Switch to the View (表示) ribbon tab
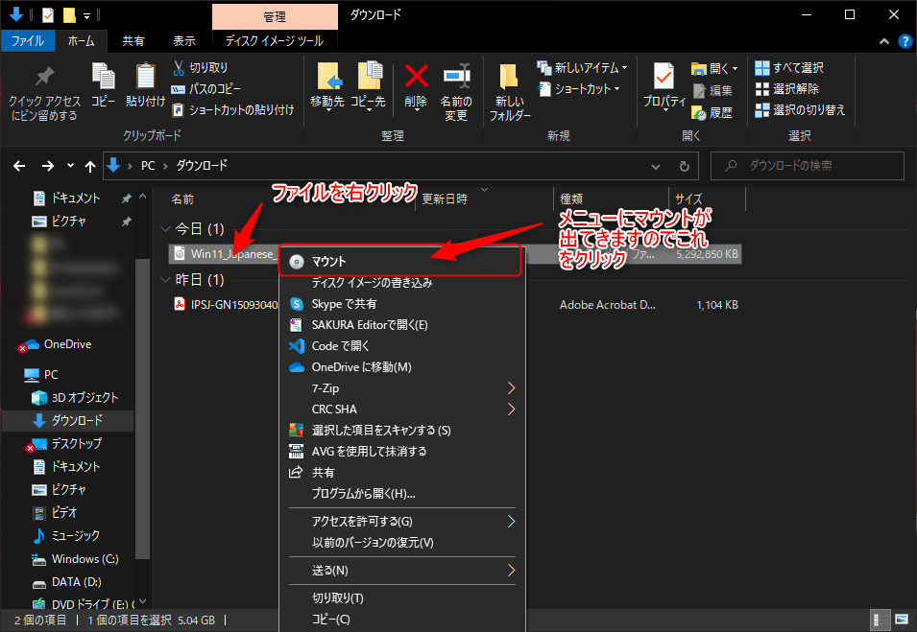Screen dimensions: 917x632 click(x=184, y=41)
